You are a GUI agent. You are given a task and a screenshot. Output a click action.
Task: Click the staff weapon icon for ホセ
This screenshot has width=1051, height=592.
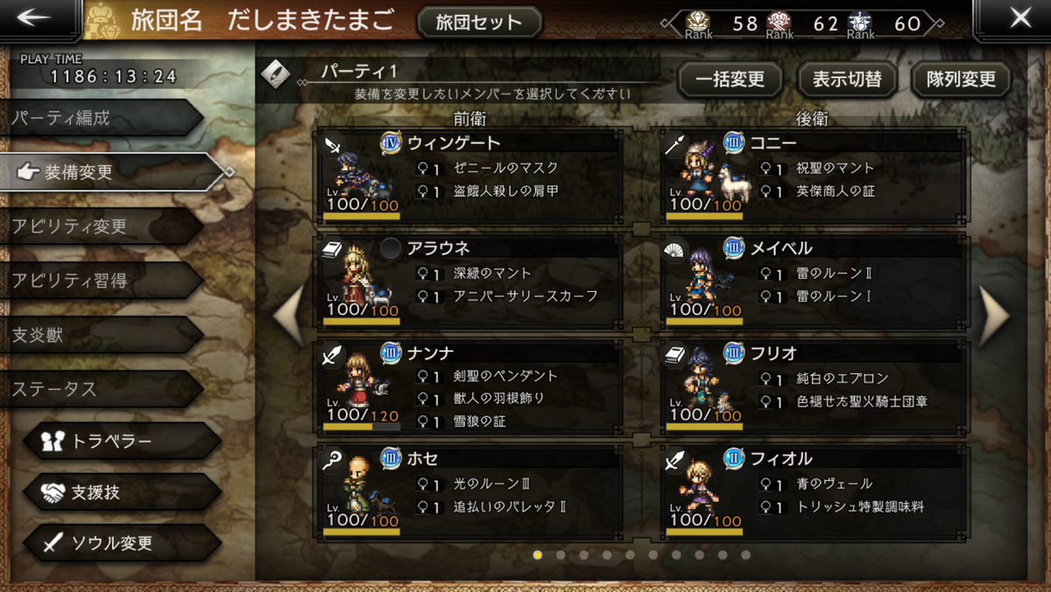[x=334, y=461]
